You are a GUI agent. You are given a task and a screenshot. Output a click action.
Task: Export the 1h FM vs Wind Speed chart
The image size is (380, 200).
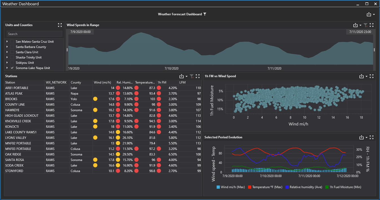(x=361, y=76)
